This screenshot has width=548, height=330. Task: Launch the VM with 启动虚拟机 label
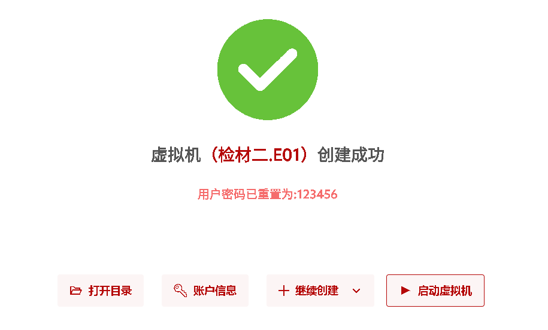pyautogui.click(x=445, y=291)
